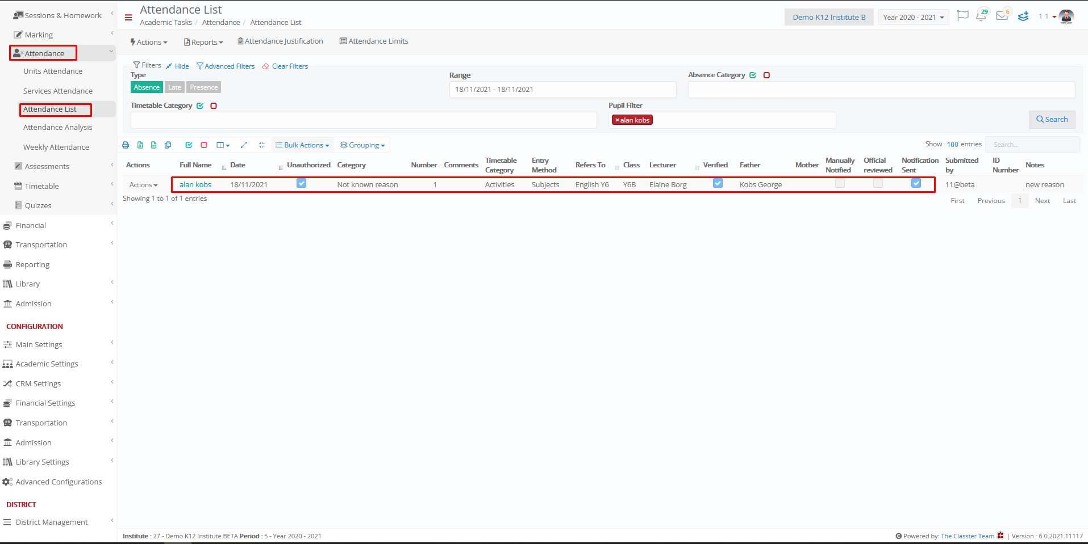The image size is (1088, 544).
Task: Open alan kobs pupil link
Action: pos(195,185)
